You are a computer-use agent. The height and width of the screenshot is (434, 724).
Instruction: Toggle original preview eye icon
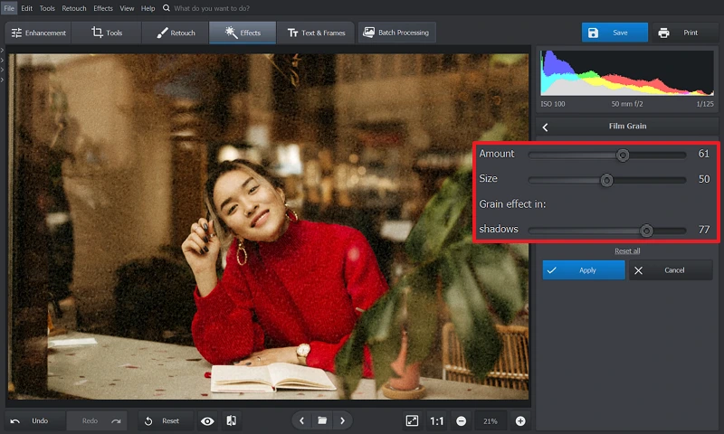tap(207, 421)
